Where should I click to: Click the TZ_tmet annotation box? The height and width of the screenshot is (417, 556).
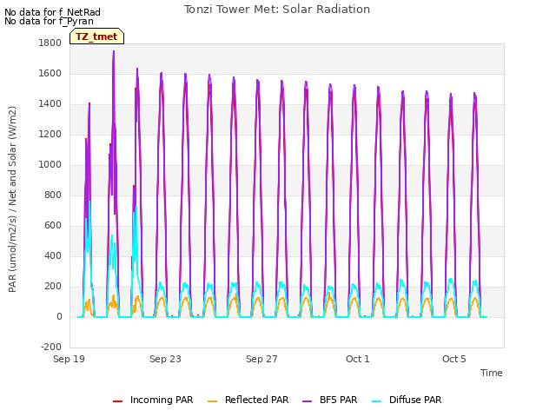click(96, 36)
